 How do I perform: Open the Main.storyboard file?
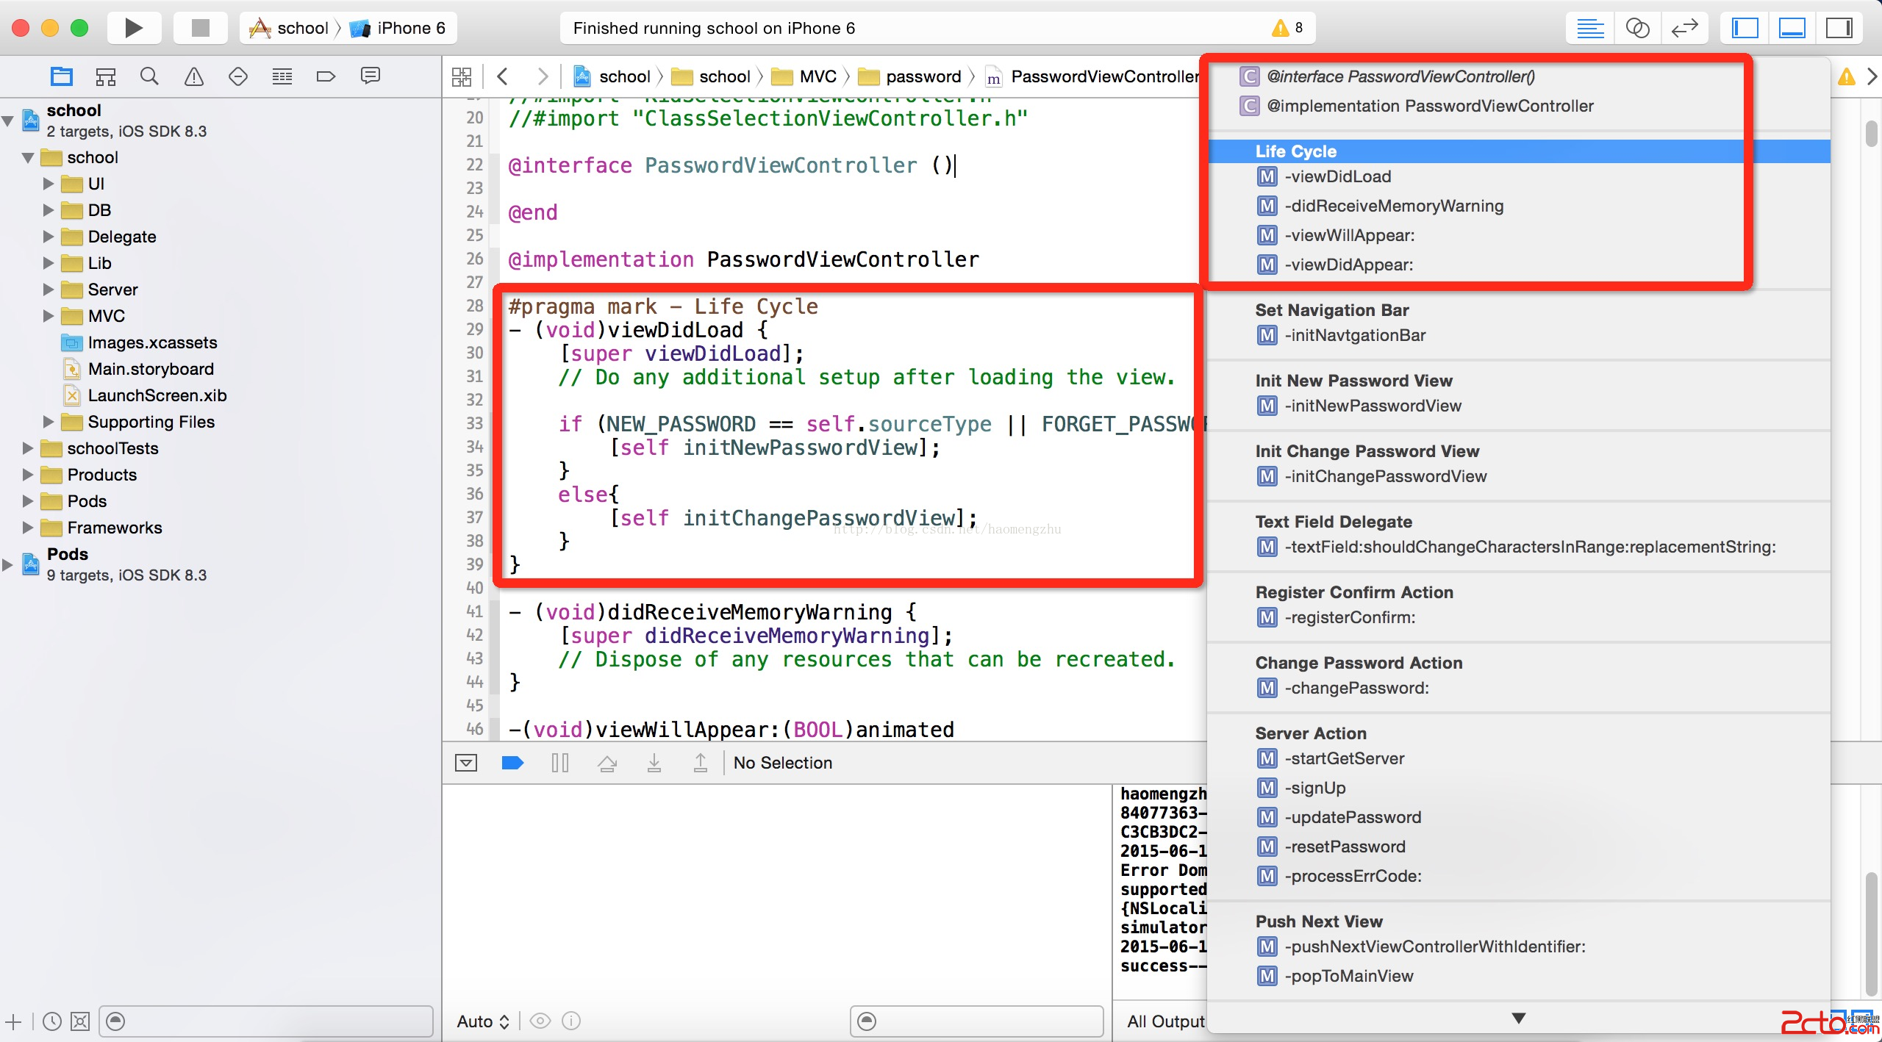151,369
